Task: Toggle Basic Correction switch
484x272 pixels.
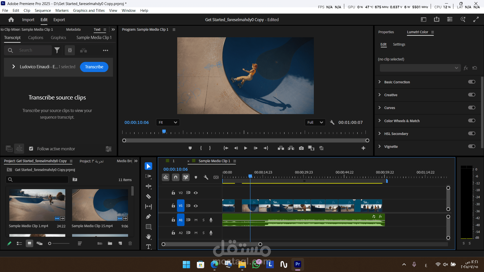Action: coord(472,82)
